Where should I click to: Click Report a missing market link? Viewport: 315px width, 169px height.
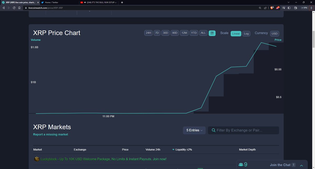(50, 134)
